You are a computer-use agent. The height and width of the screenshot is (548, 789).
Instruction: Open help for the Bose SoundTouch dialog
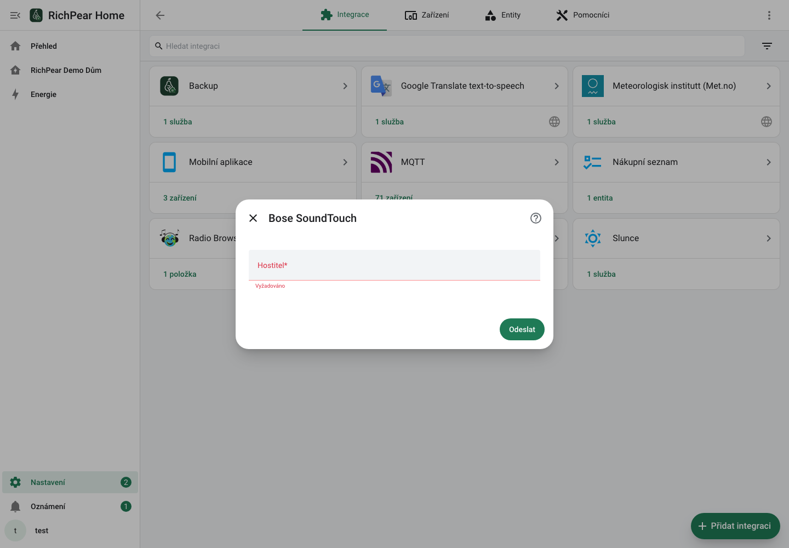[536, 218]
